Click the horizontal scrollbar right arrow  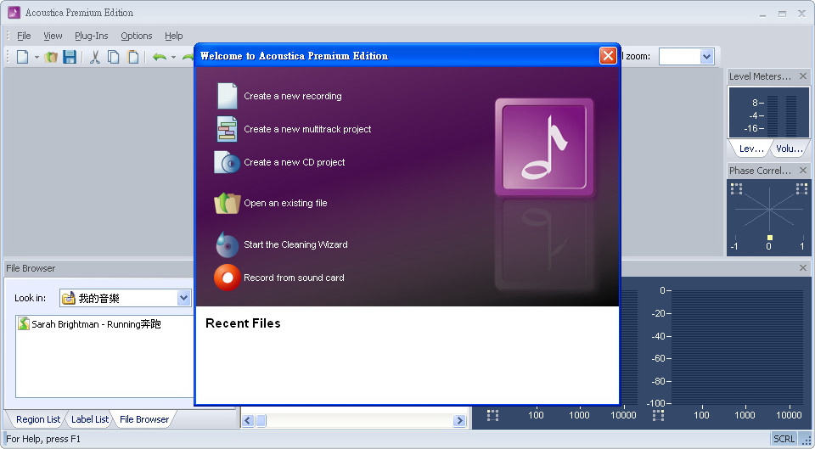point(459,421)
